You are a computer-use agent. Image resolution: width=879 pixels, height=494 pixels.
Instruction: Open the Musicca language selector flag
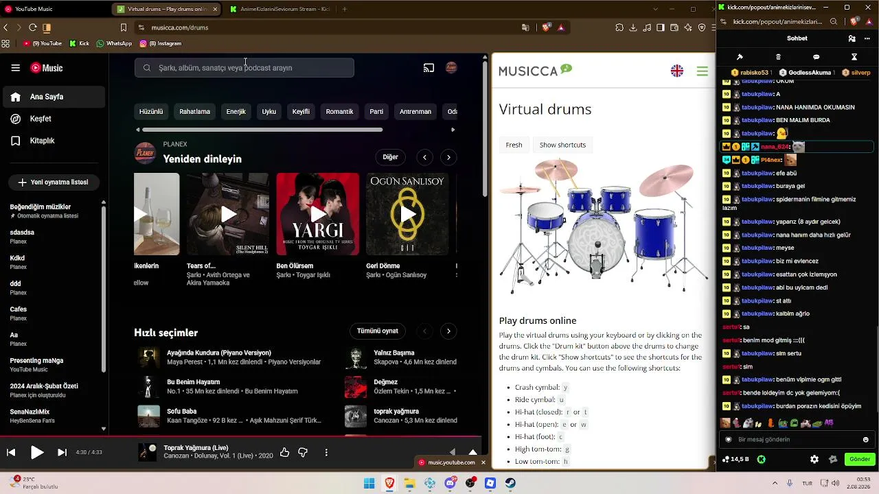[677, 71]
